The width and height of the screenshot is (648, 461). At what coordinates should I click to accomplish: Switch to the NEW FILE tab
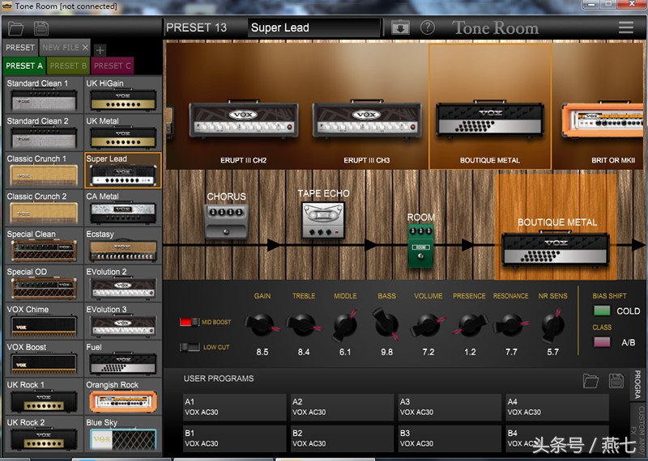pos(60,48)
